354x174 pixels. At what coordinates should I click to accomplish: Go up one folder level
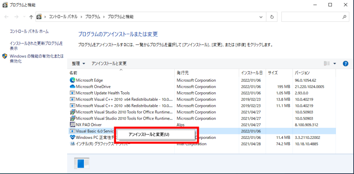coord(31,17)
